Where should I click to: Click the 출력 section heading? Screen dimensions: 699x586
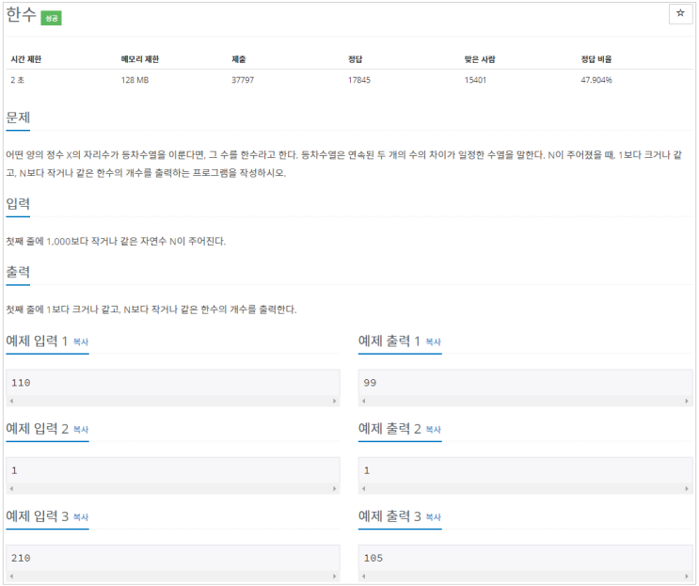click(18, 272)
